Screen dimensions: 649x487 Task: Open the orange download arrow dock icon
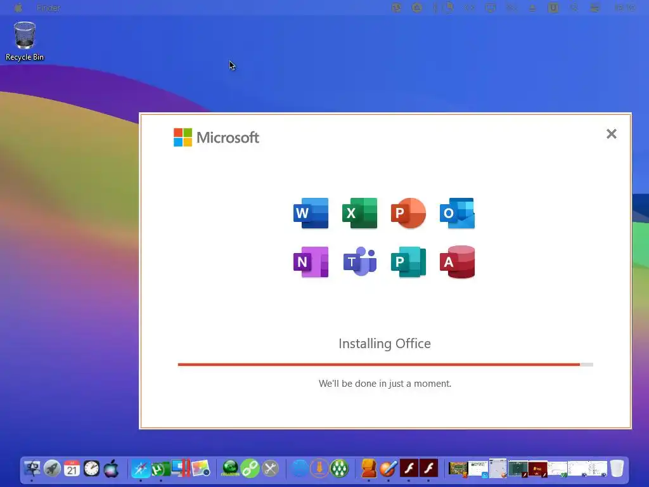319,469
